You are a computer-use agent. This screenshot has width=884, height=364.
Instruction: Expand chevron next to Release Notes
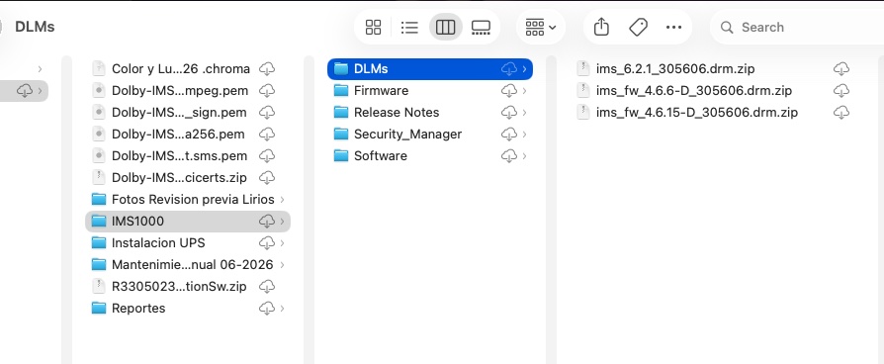click(x=524, y=113)
